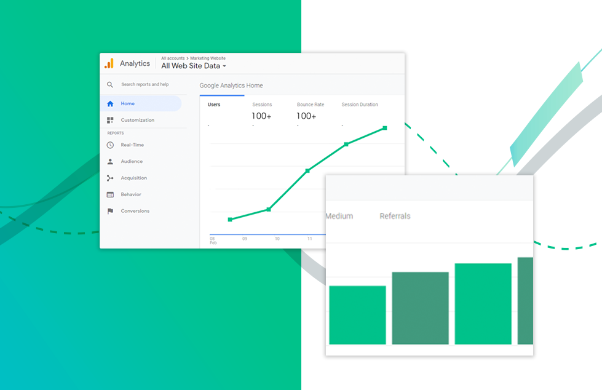Screen dimensions: 602x390
Task: Expand the Real-Time reports label
Action: (x=132, y=145)
